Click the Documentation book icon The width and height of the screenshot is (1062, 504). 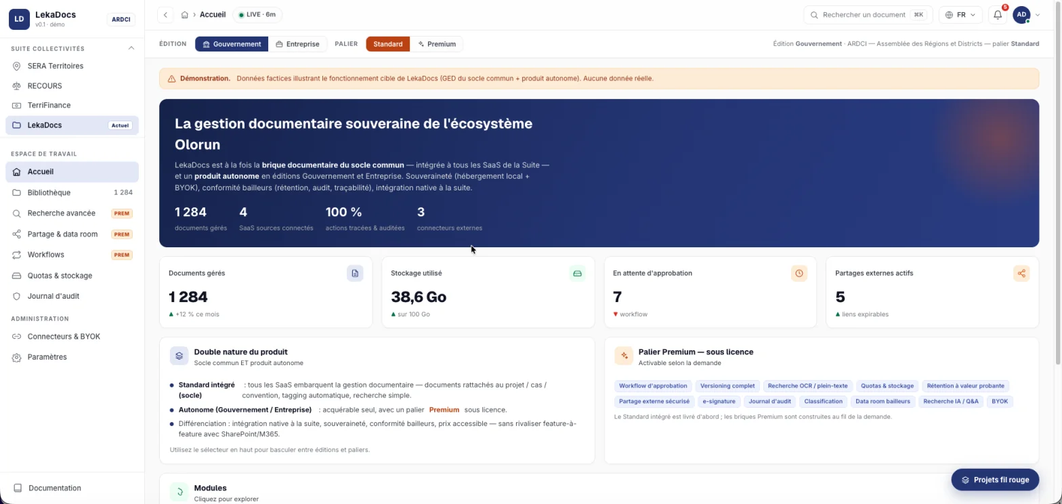pyautogui.click(x=18, y=488)
